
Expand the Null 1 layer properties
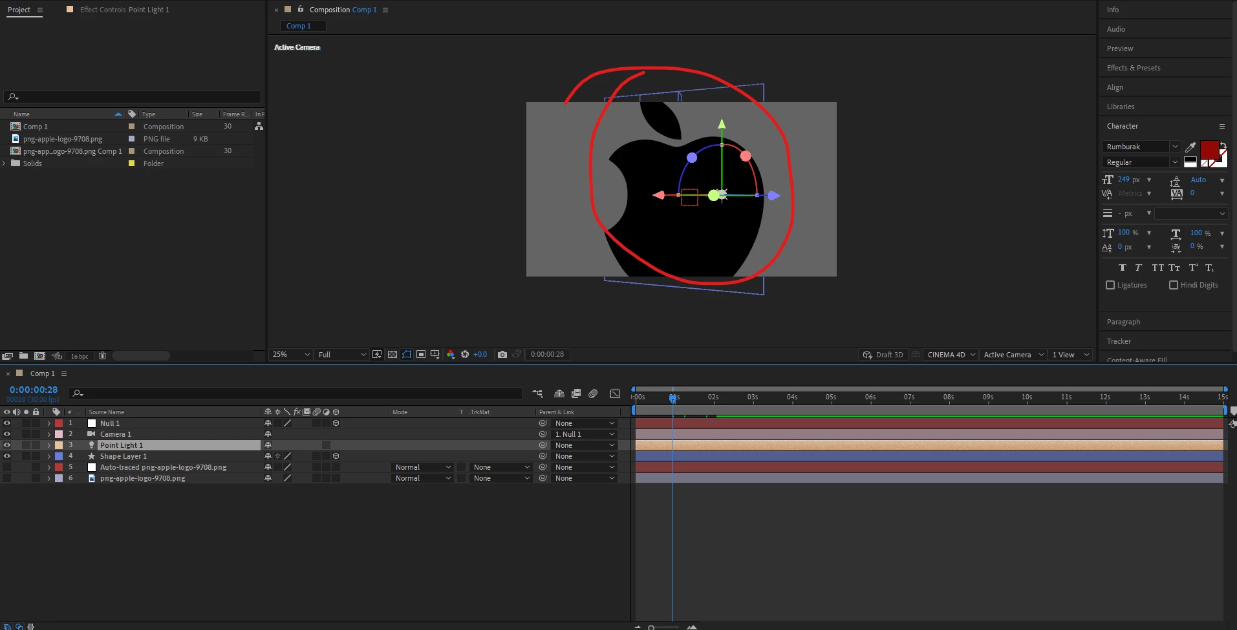pos(48,423)
